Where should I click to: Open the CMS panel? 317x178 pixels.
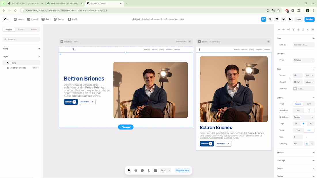(x=72, y=19)
